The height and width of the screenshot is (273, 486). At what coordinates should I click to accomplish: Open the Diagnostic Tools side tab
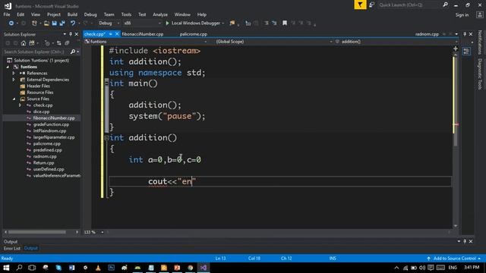(x=480, y=74)
